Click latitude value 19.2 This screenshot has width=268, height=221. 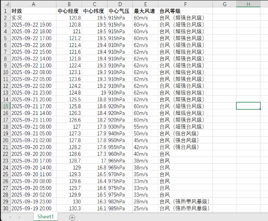click(x=95, y=86)
